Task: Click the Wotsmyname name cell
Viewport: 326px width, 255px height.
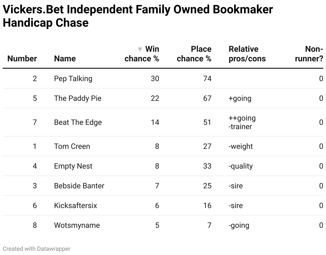Action: point(77,225)
